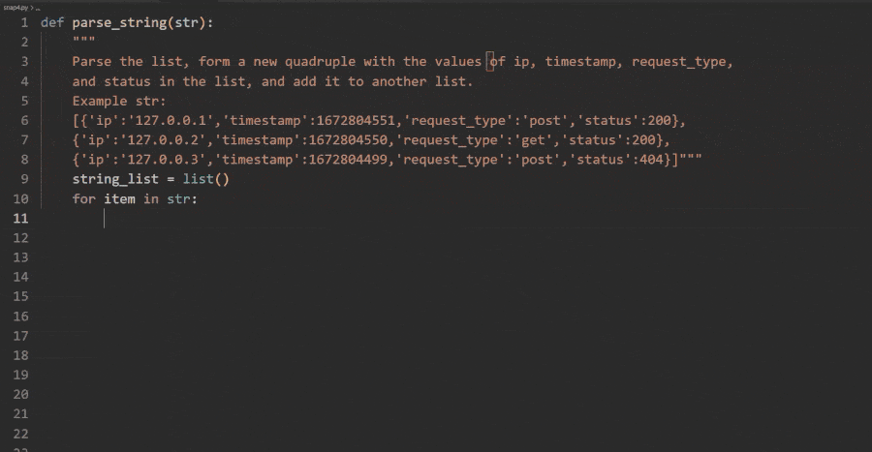Click line number 11 in the gutter

pyautogui.click(x=19, y=219)
